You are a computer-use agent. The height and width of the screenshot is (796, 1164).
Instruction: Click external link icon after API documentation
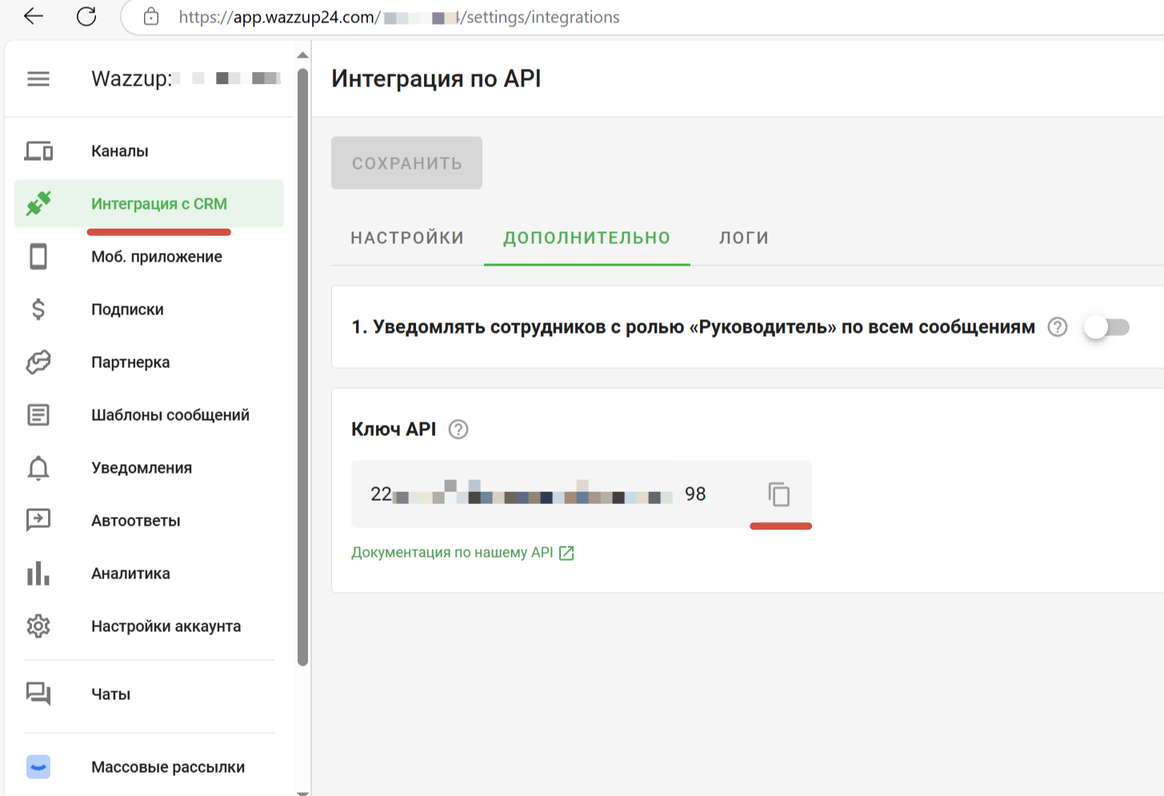pos(566,553)
